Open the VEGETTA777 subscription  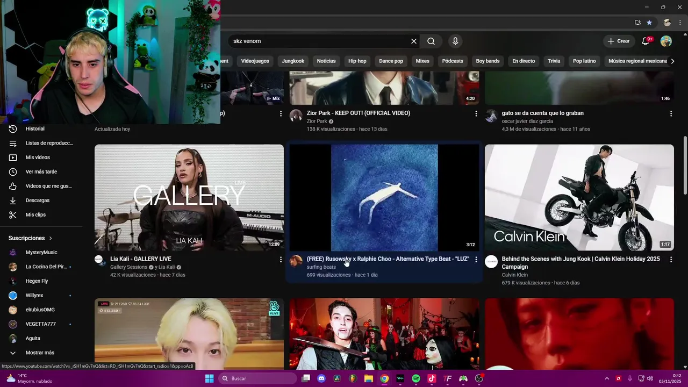[x=42, y=324]
